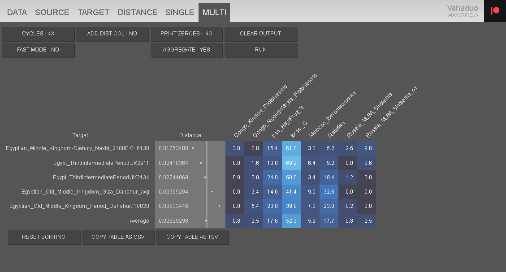Change the CYCLES - 4X setting
506x272 pixels.
coord(38,34)
